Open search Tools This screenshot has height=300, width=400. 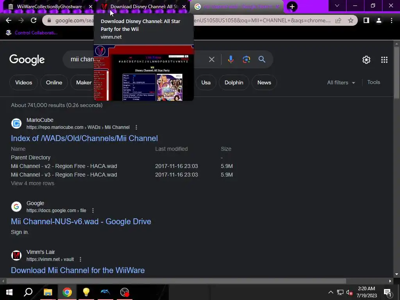click(x=373, y=82)
